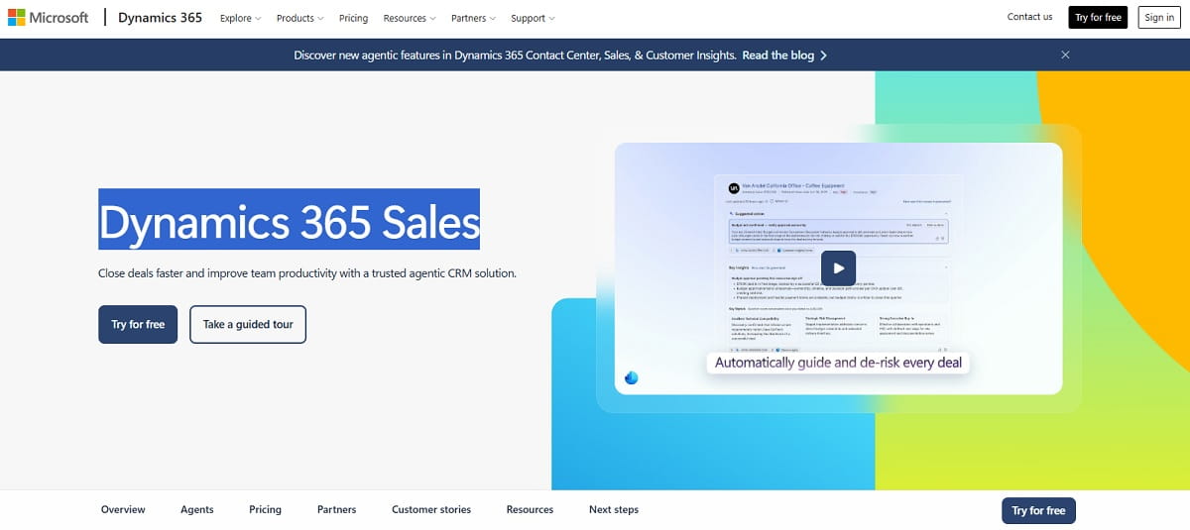Open the Dynamics 365 home link
Image resolution: width=1190 pixels, height=530 pixels.
click(x=160, y=18)
